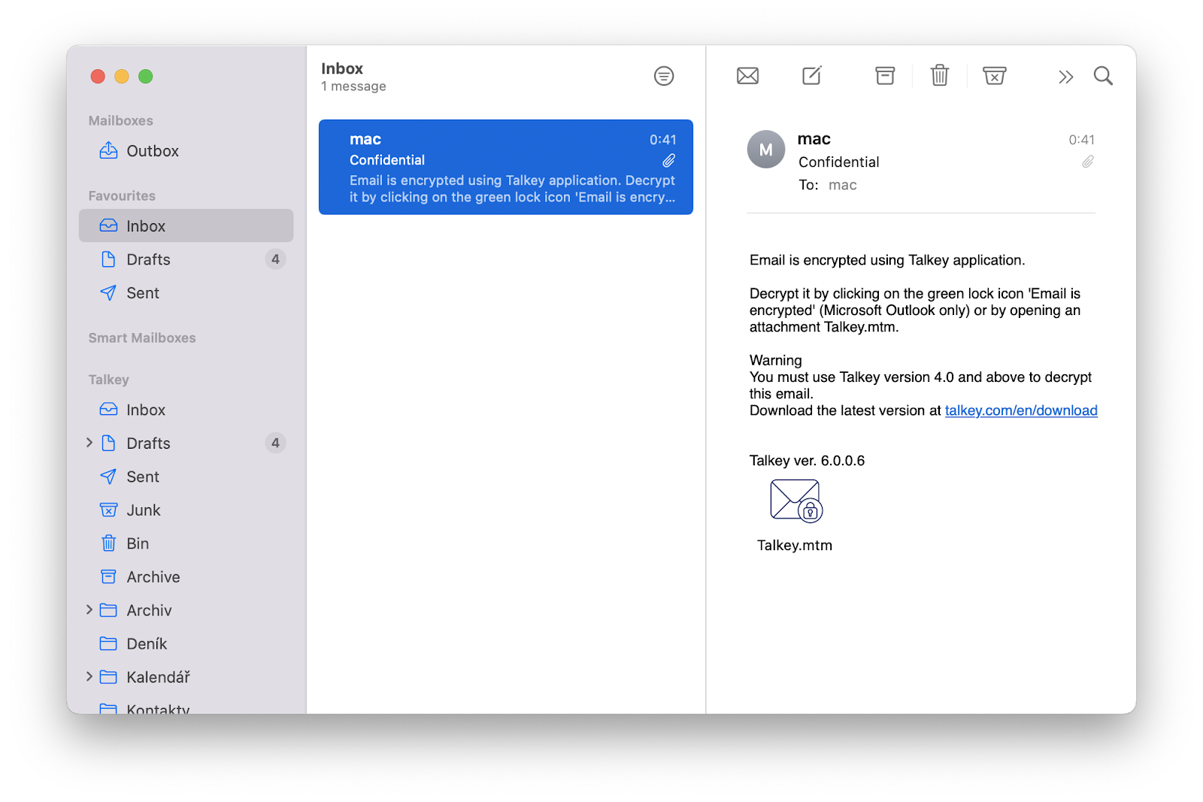
Task: Click the Smart Mailboxes section header
Action: click(x=142, y=338)
